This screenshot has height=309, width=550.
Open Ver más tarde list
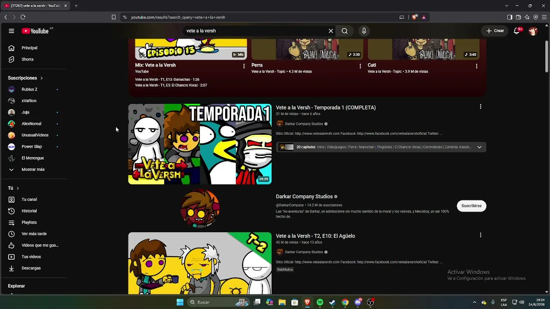coord(34,234)
